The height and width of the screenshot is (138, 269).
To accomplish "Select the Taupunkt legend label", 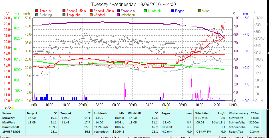I will (73, 15).
